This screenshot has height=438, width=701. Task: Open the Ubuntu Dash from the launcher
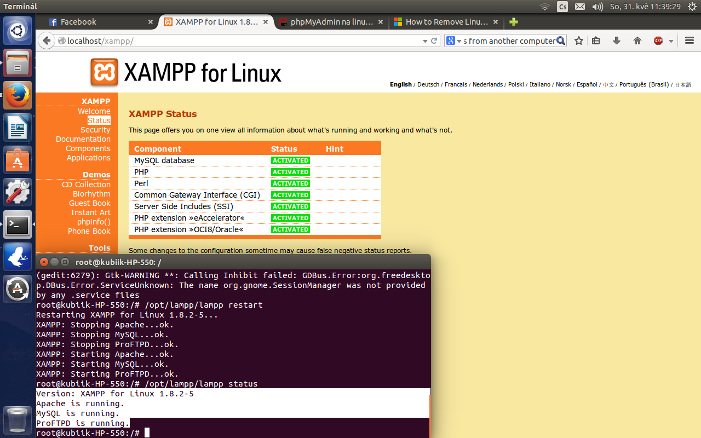(18, 31)
